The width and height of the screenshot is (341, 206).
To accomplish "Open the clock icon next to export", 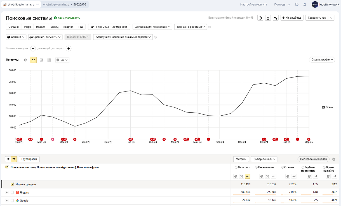I will coord(260,18).
